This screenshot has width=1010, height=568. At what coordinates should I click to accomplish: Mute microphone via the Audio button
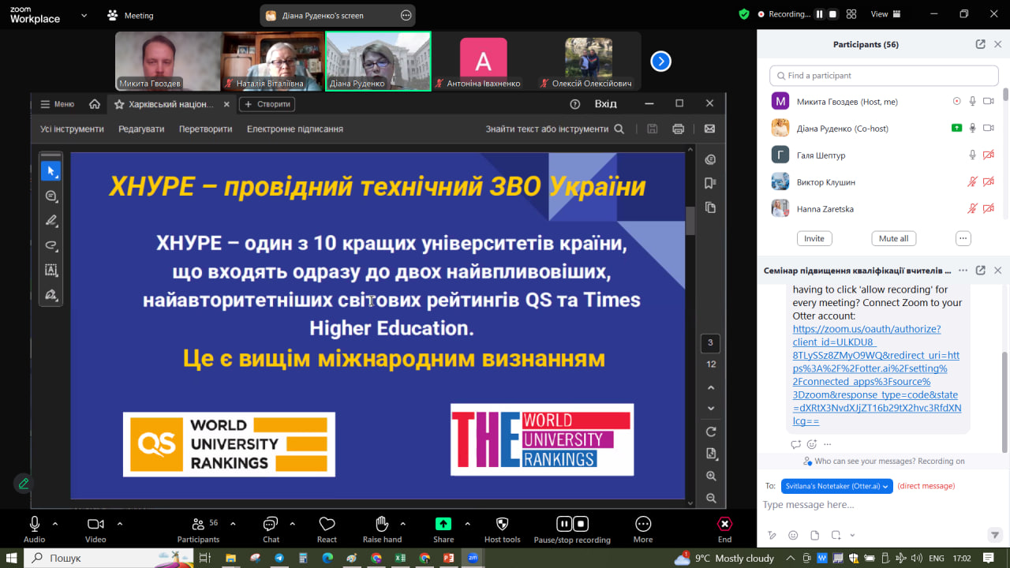(x=34, y=529)
